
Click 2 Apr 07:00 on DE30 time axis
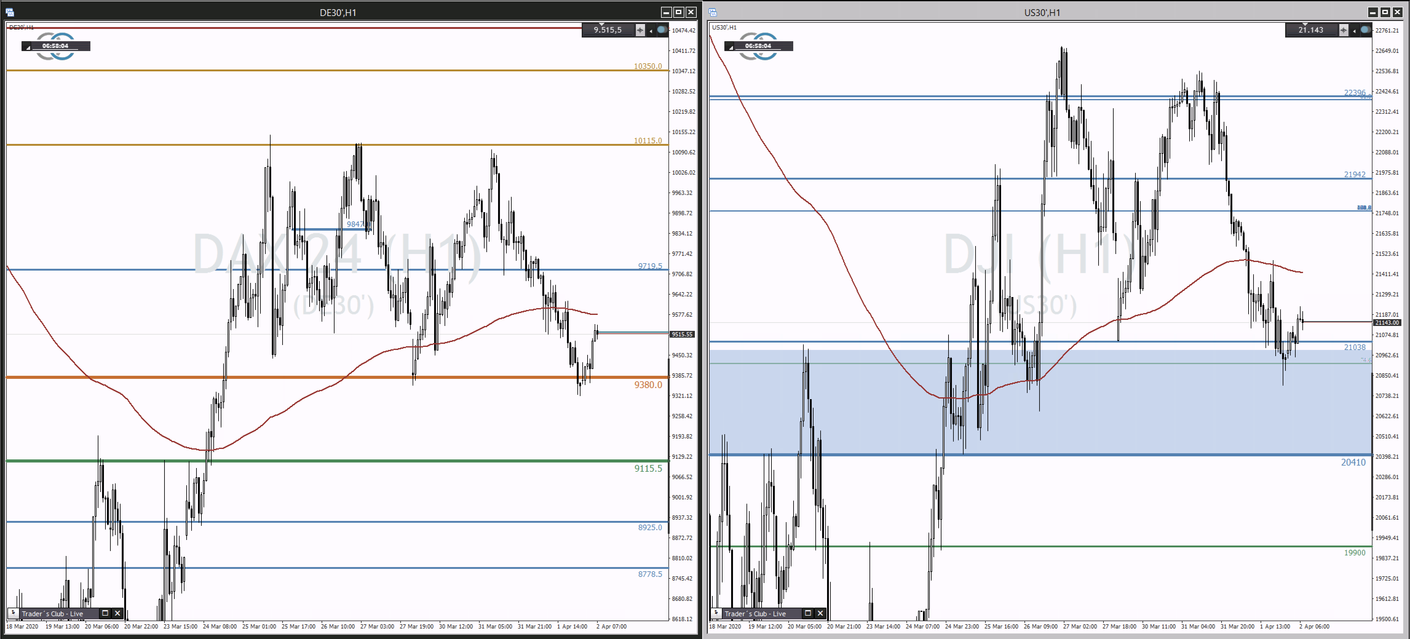pos(612,626)
